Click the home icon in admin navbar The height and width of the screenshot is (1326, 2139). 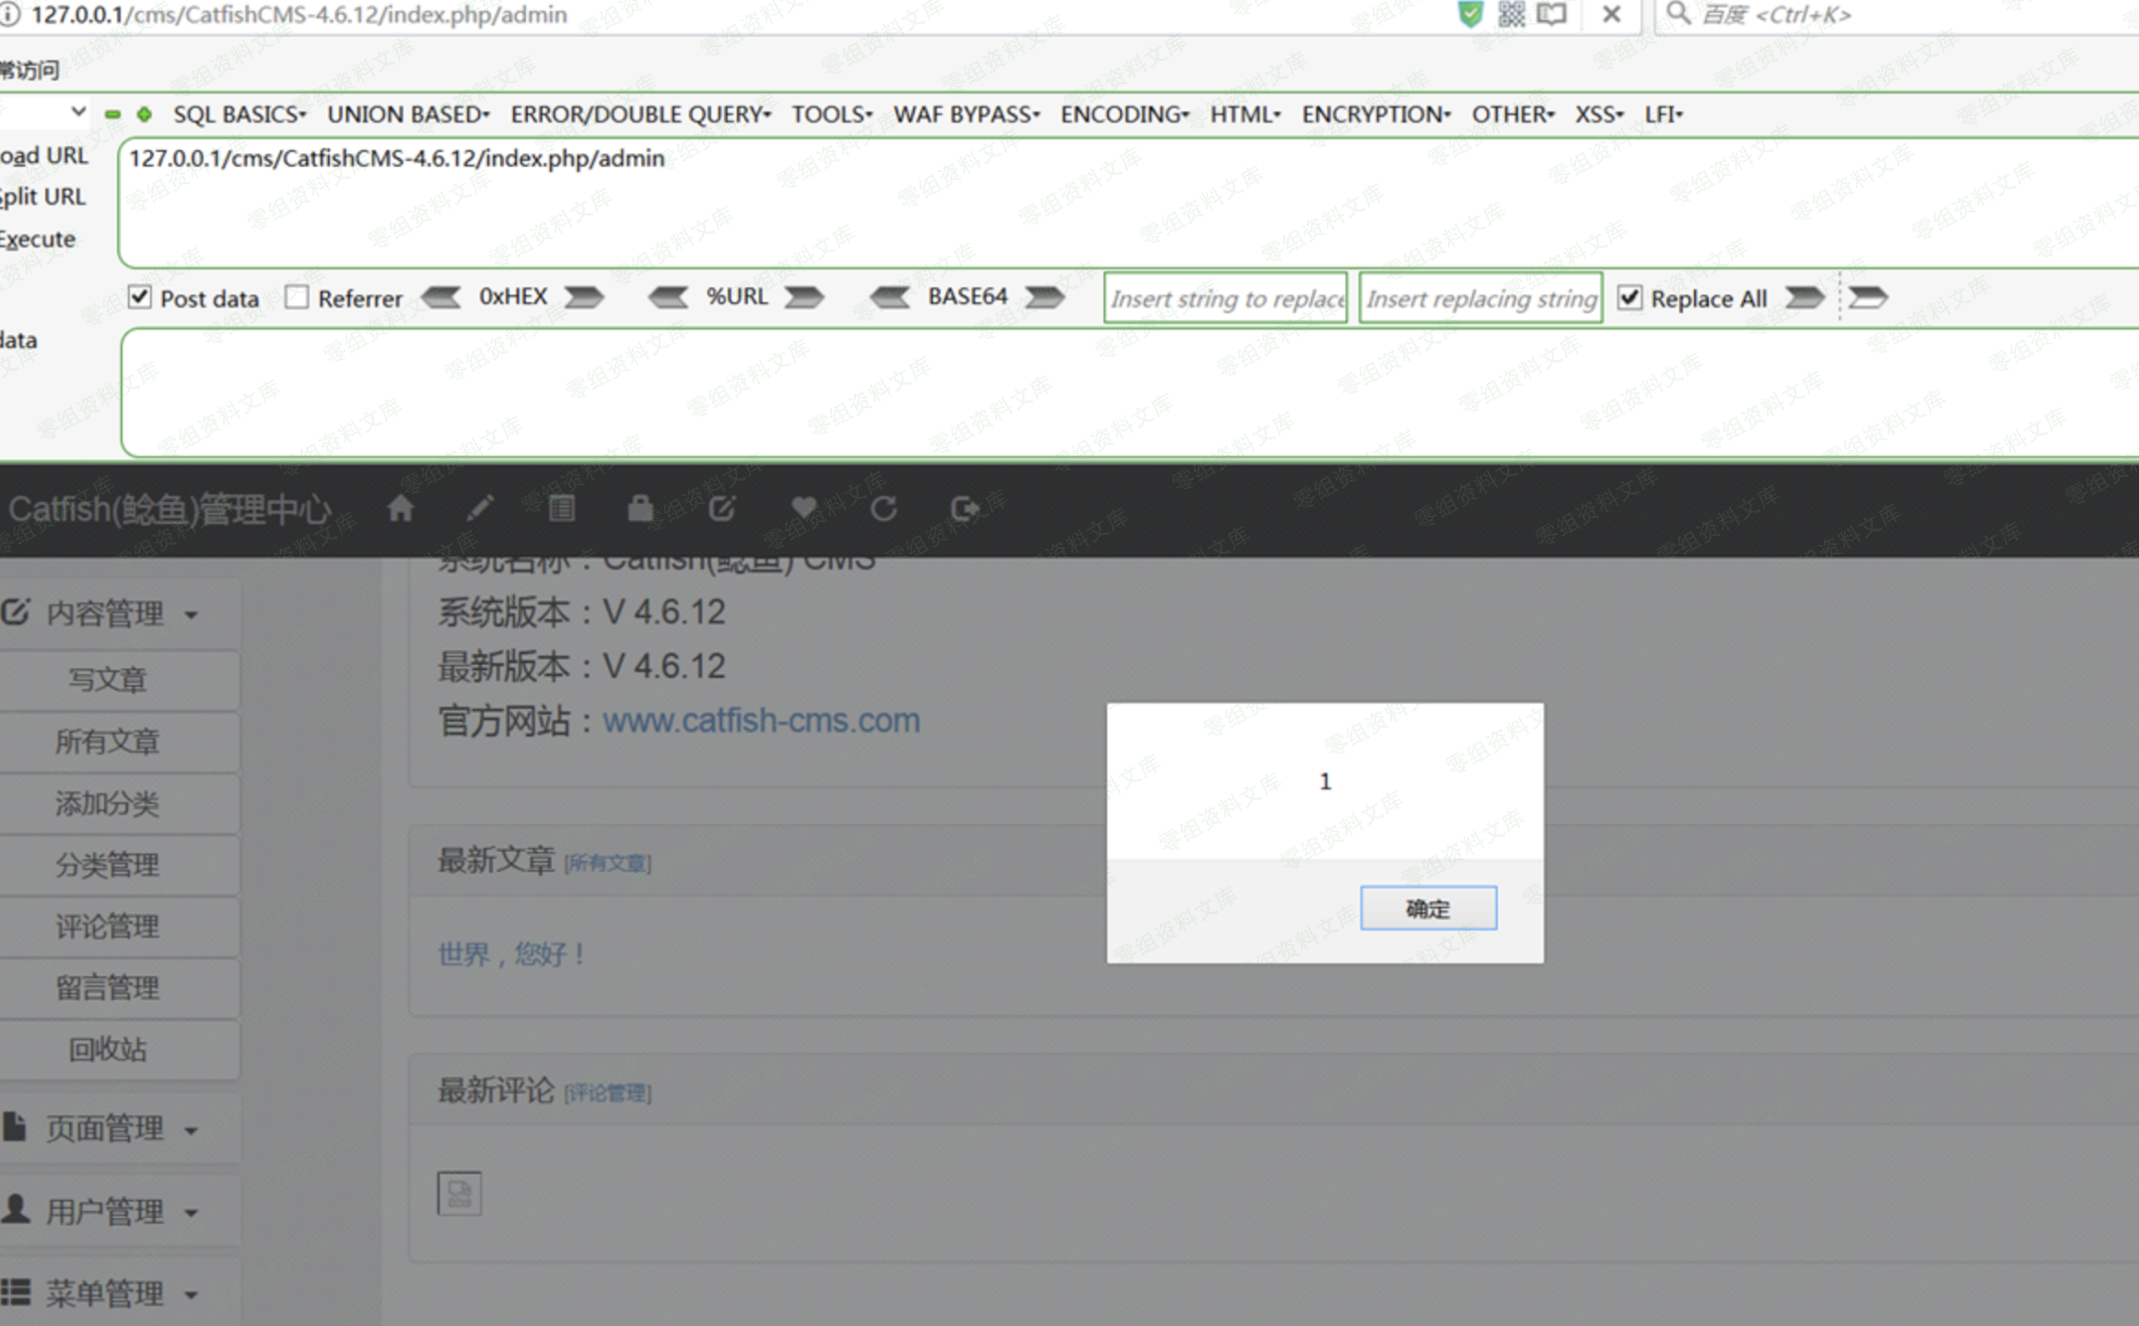click(400, 508)
